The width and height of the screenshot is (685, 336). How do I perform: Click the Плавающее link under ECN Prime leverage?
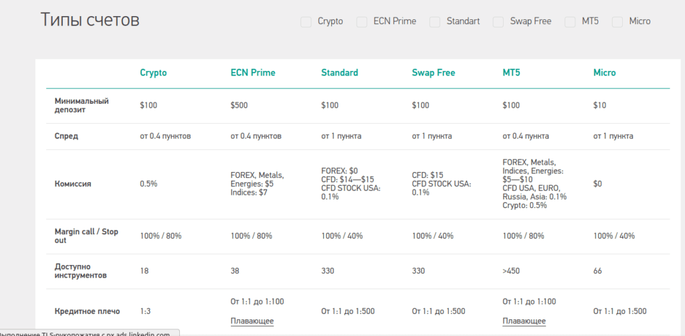click(252, 321)
